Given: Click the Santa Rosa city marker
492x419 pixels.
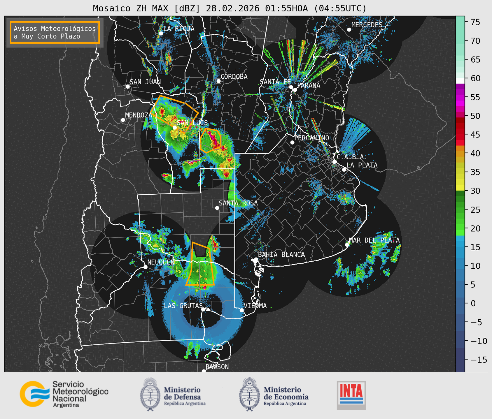Looking at the screenshot, I should click(217, 208).
